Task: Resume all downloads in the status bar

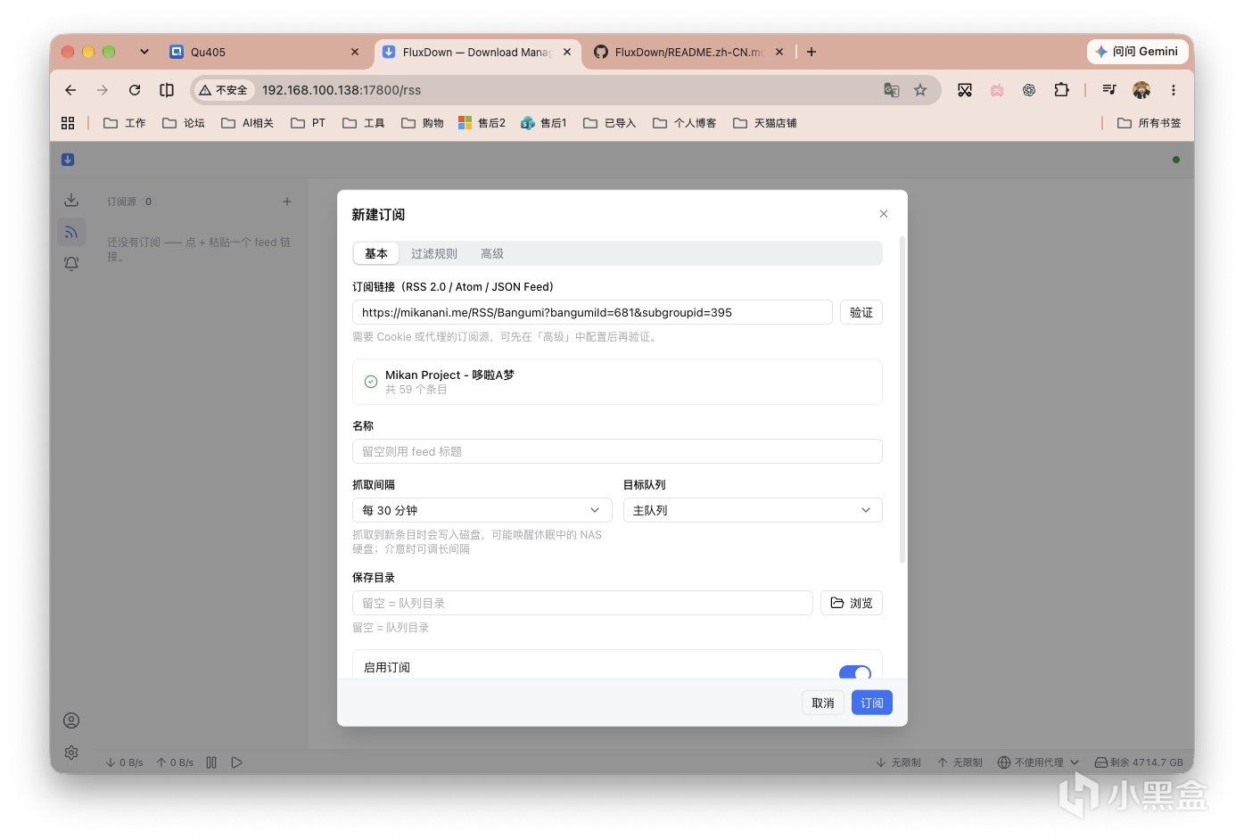Action: coord(236,762)
